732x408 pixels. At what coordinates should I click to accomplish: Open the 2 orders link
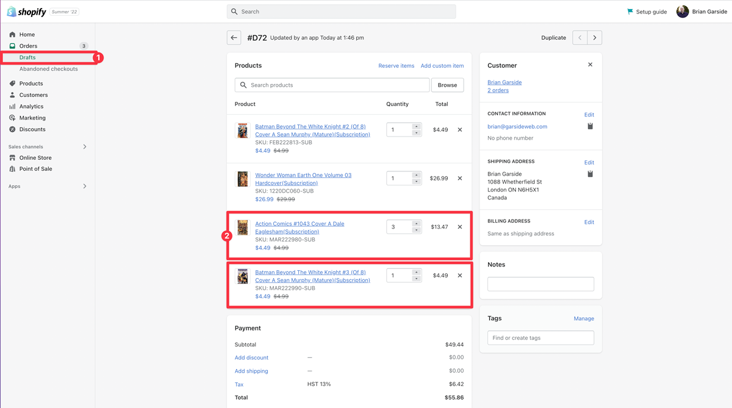click(498, 90)
